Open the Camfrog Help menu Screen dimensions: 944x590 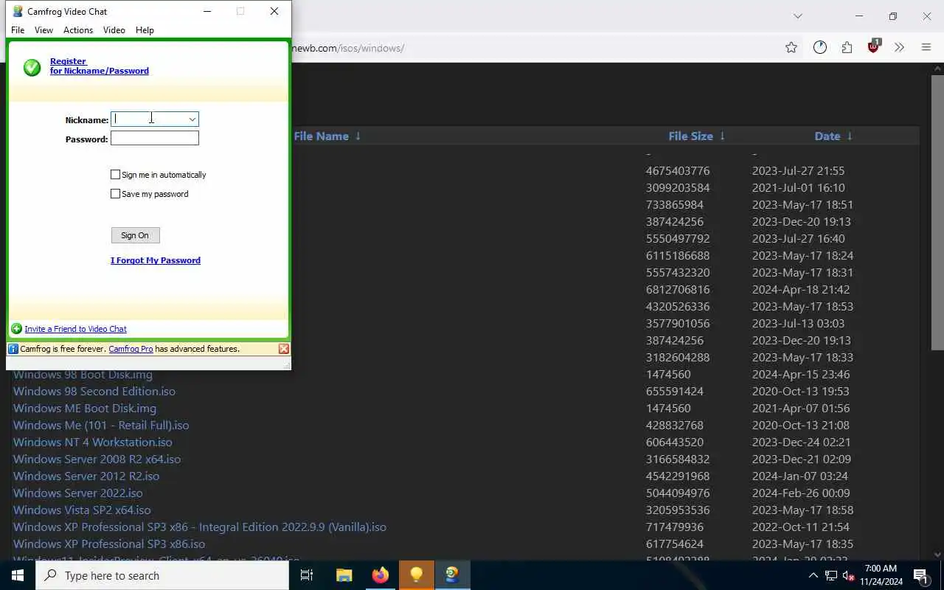click(145, 30)
